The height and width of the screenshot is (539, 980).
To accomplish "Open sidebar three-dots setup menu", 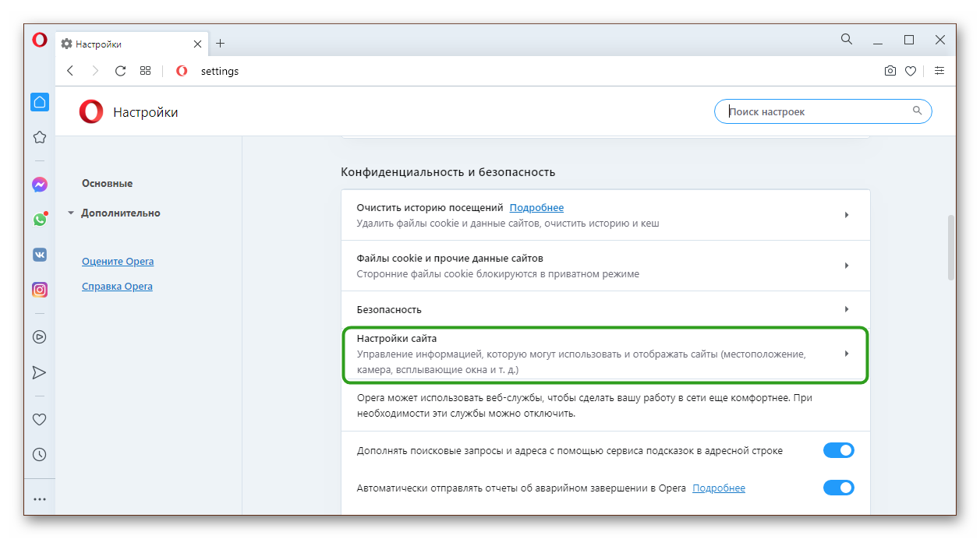I will [x=40, y=499].
